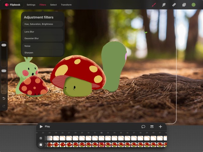Choose the eraser tool
This screenshot has height=152, width=203.
point(174,5)
